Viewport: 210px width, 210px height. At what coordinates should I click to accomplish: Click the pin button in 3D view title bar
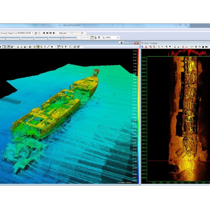(121, 43)
